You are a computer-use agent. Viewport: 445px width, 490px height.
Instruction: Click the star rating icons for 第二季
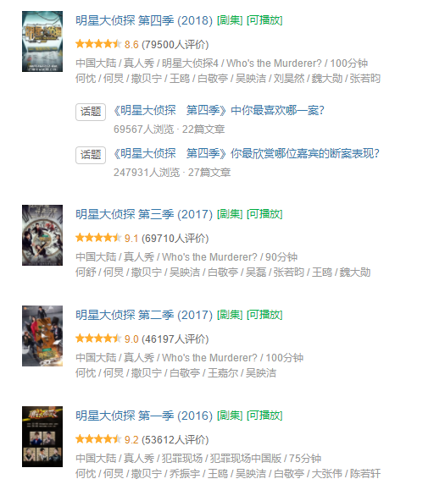[x=98, y=339]
